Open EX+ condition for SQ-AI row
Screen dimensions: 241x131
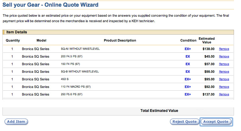click(188, 49)
